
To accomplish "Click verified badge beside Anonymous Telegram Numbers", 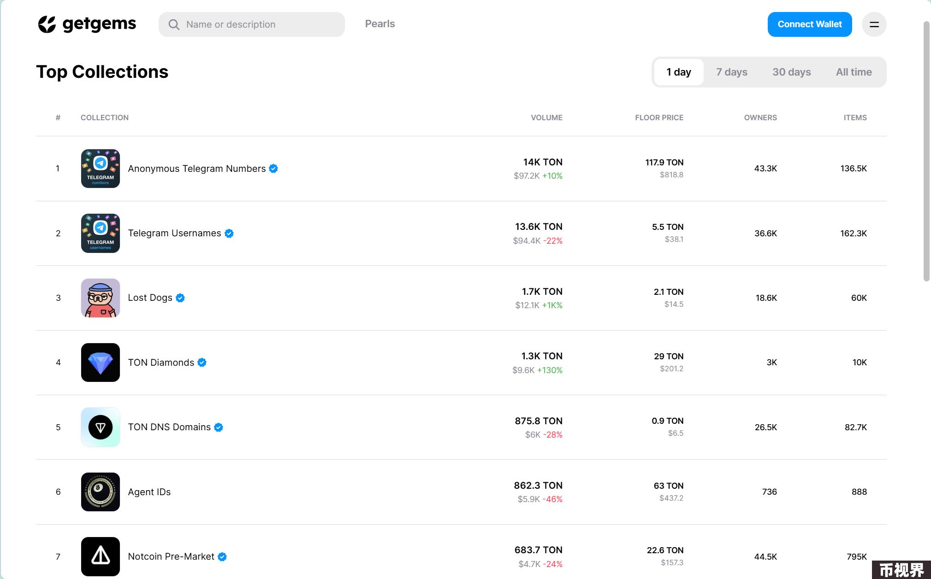I will click(273, 169).
